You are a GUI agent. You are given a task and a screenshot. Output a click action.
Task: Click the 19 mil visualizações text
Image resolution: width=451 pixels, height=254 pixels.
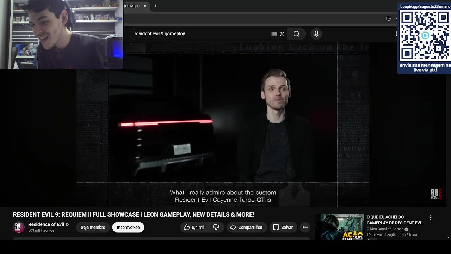click(383, 235)
